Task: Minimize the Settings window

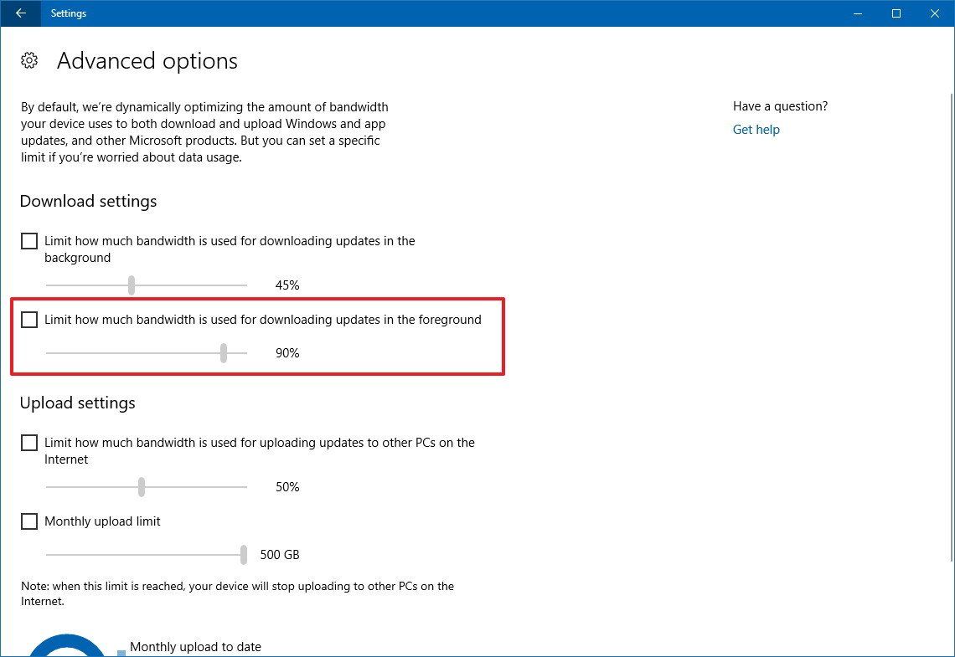Action: click(x=857, y=13)
